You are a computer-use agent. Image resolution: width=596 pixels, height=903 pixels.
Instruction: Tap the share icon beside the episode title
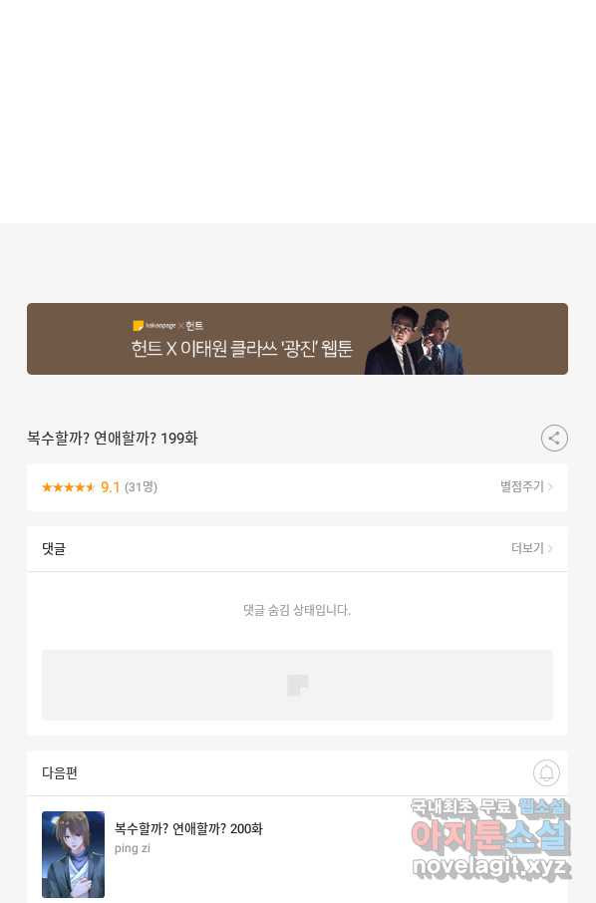point(554,439)
